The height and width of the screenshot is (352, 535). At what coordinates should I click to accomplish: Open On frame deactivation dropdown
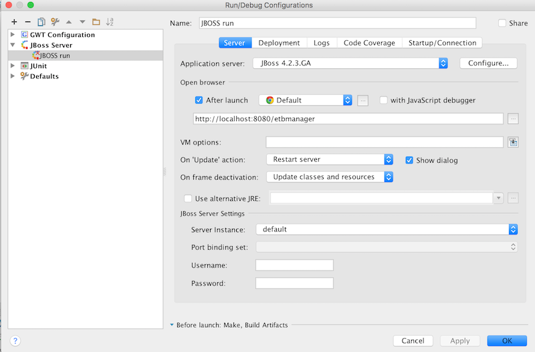point(330,177)
